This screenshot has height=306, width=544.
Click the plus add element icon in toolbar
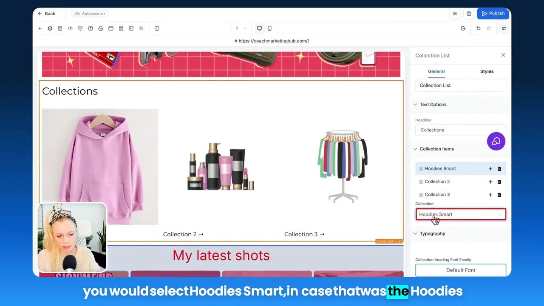40,28
